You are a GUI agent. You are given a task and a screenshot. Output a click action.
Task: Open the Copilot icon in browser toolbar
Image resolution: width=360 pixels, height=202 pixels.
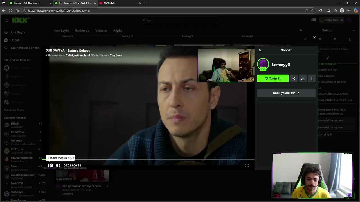(356, 10)
